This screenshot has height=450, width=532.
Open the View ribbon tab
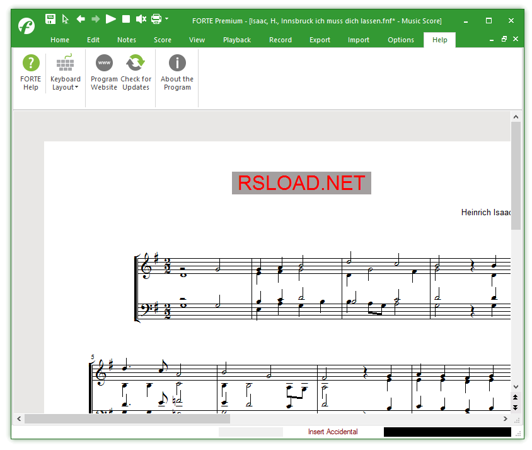coord(197,40)
